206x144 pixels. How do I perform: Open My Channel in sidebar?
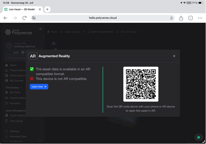coord(14,81)
